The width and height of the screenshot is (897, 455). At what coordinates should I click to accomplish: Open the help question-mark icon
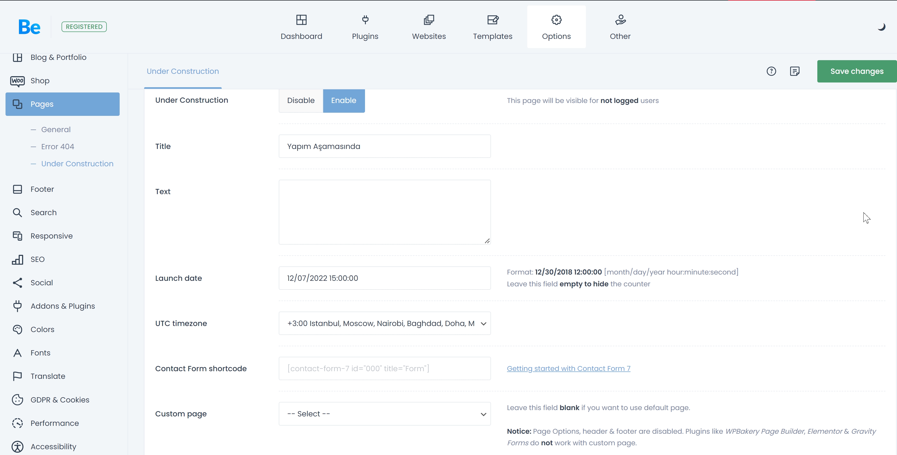[771, 71]
